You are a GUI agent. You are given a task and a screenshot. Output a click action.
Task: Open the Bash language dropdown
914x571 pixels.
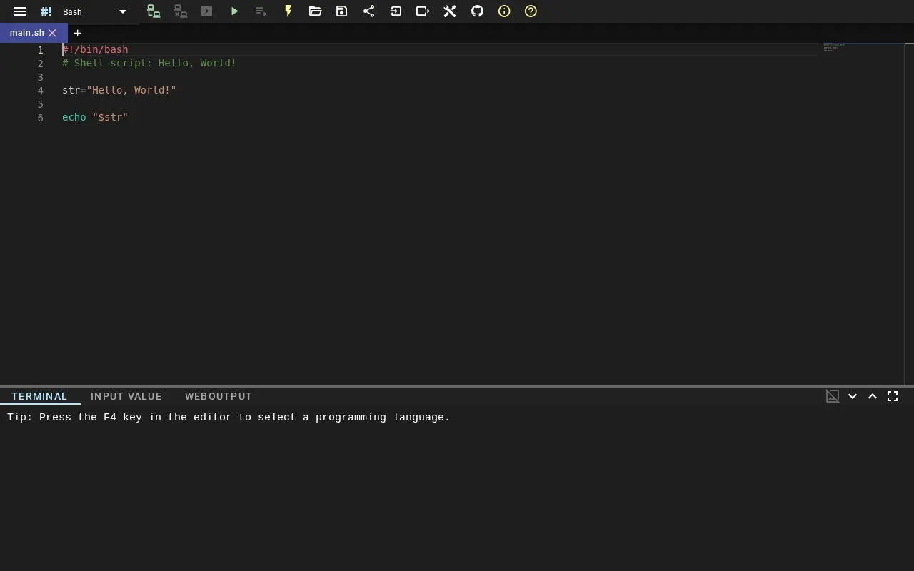coord(94,11)
